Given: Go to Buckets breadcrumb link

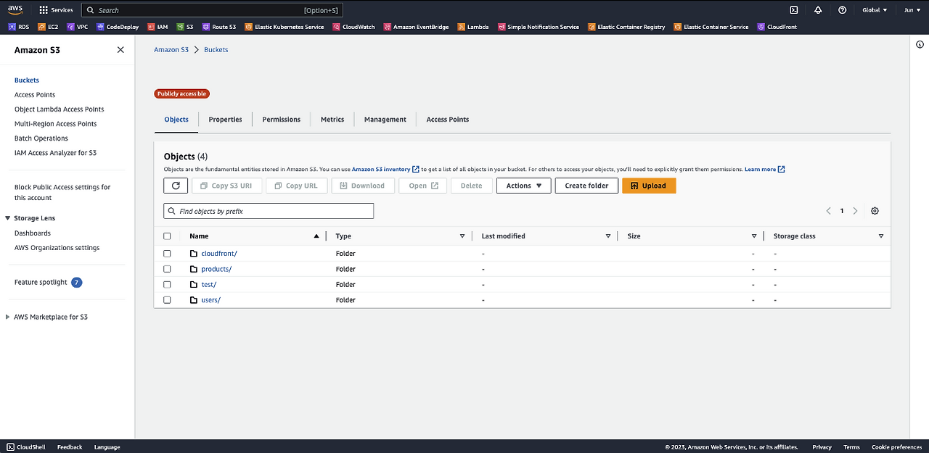Looking at the screenshot, I should tap(216, 50).
